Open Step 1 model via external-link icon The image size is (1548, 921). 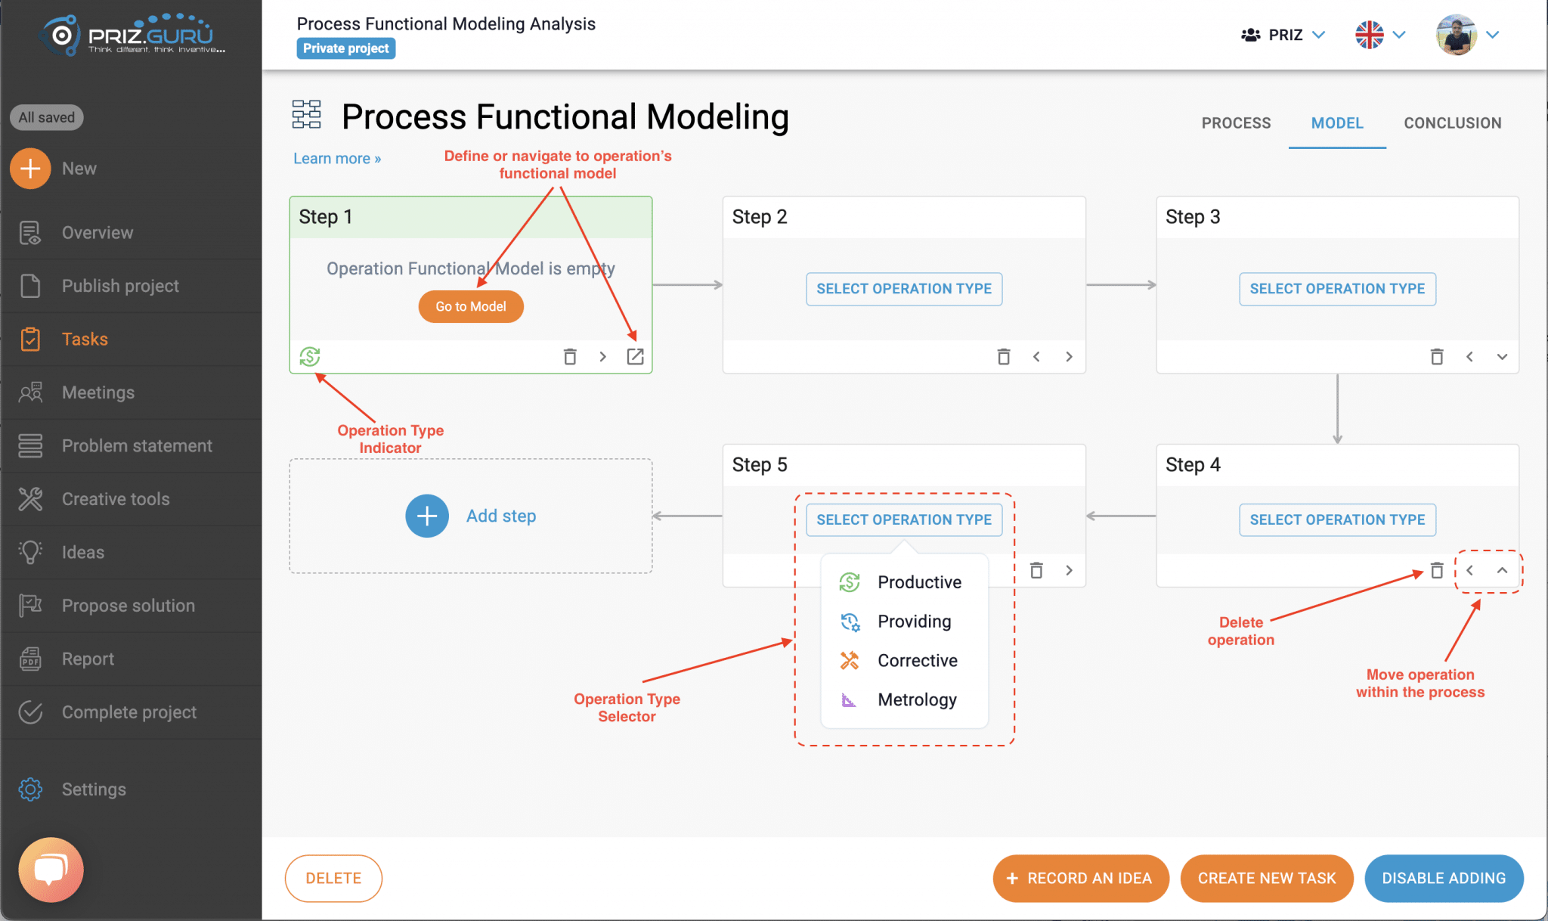[635, 356]
